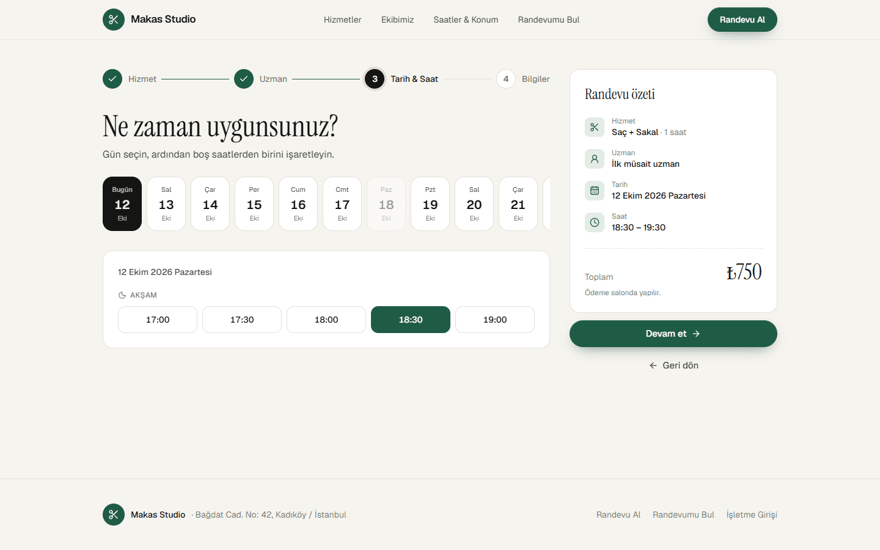
Task: Choose Sal 13 Eki date card
Action: tap(166, 204)
